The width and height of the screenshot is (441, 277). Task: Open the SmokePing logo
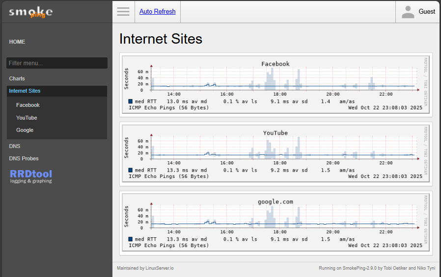30,12
